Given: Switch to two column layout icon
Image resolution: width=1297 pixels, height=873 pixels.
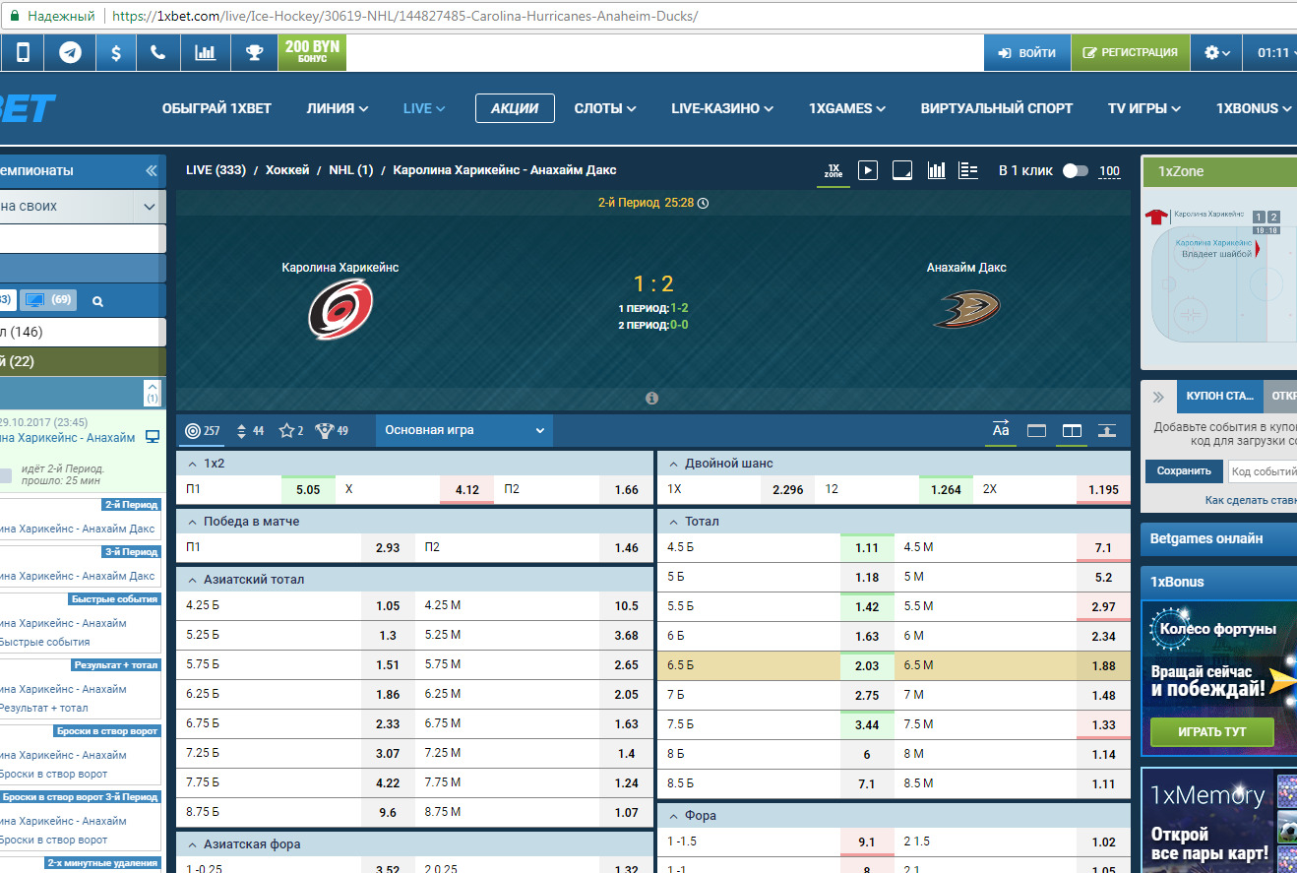Looking at the screenshot, I should (1072, 430).
